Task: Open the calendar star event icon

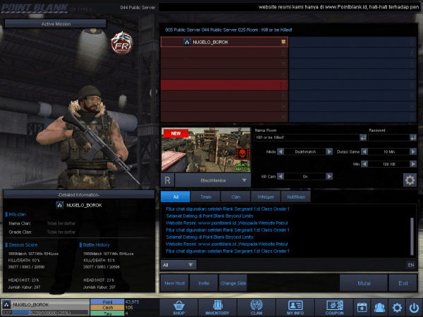Action: 362,308
